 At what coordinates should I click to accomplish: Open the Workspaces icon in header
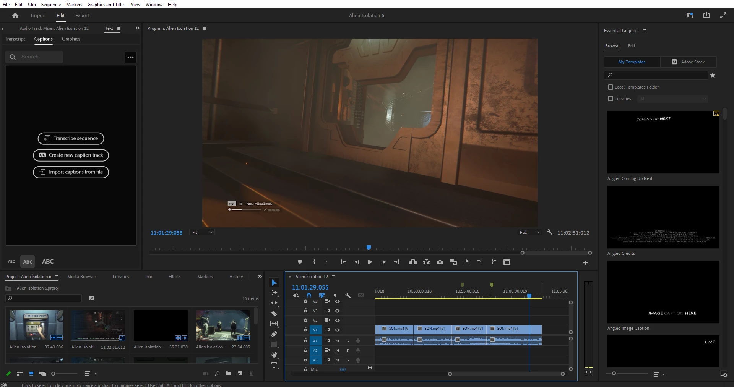690,16
